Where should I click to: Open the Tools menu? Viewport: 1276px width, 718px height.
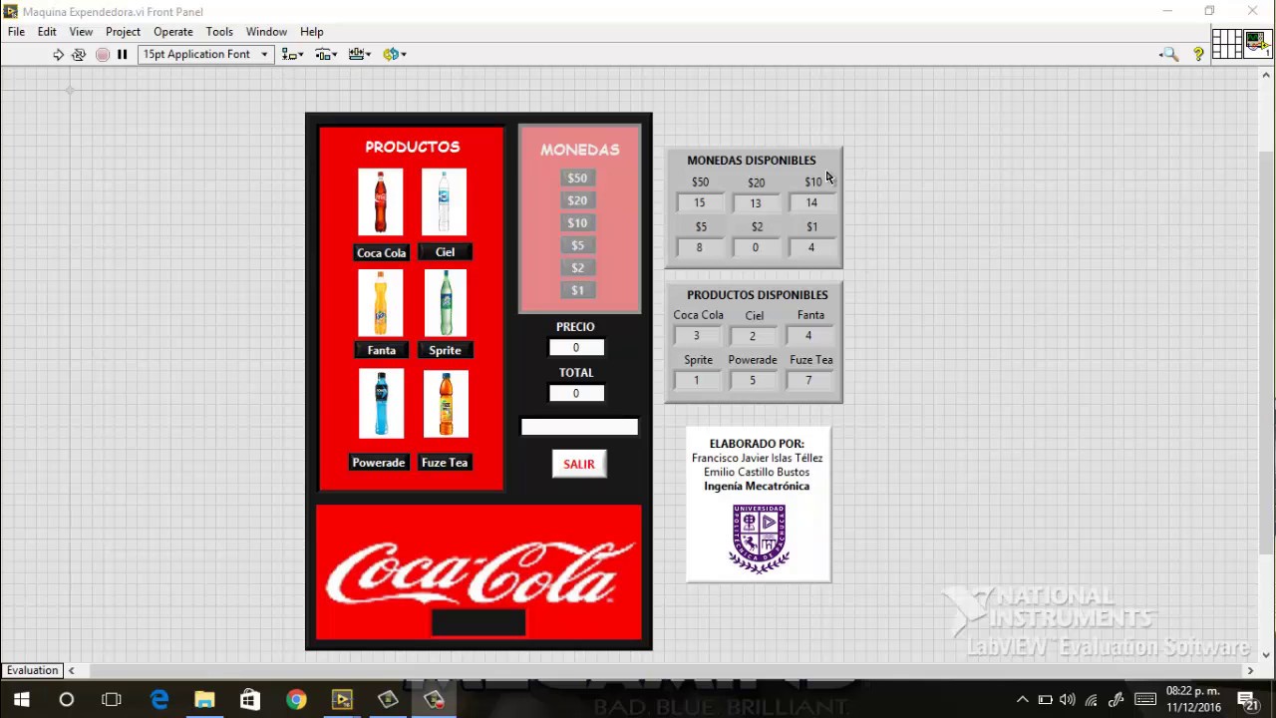point(219,32)
